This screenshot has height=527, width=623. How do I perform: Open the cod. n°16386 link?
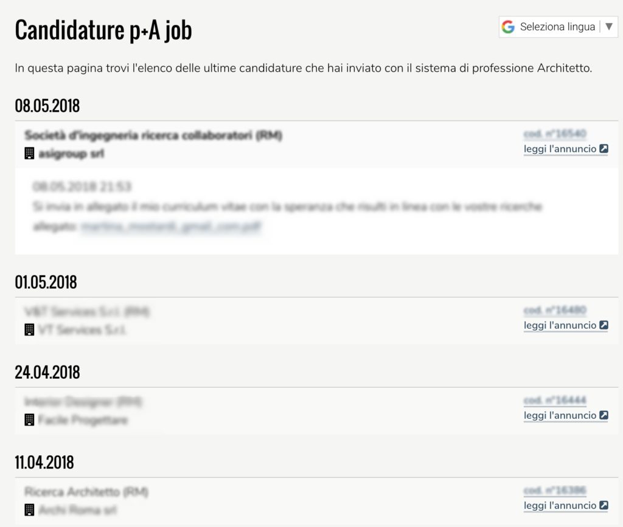[x=555, y=491]
